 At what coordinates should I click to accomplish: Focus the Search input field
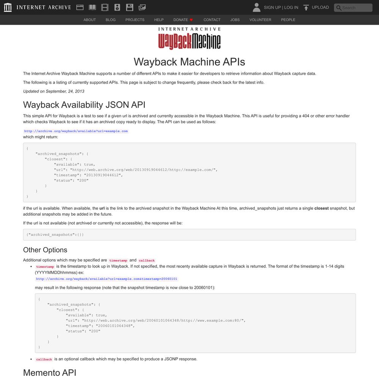coord(353,8)
